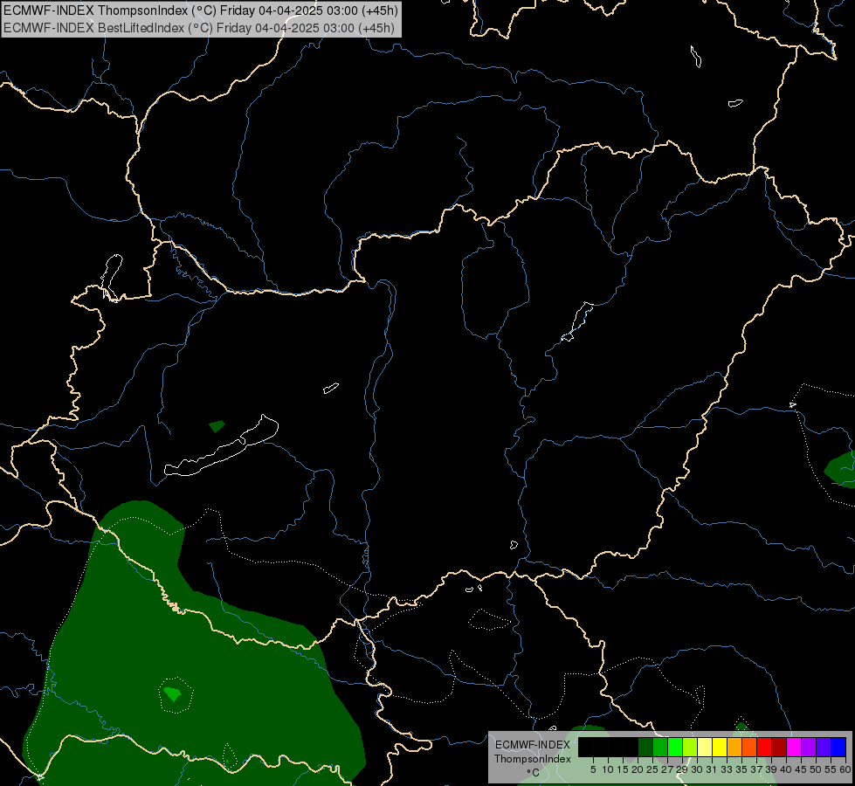This screenshot has height=786, width=855.
Task: Click the legend unit label '°C'
Action: click(x=533, y=773)
